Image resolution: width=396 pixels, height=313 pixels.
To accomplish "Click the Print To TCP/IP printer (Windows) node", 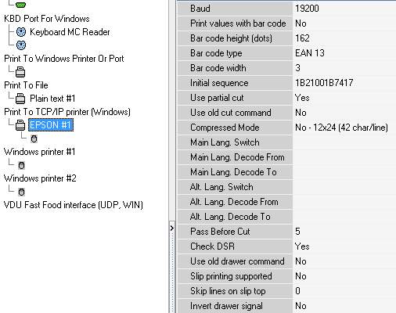I will [x=67, y=112].
